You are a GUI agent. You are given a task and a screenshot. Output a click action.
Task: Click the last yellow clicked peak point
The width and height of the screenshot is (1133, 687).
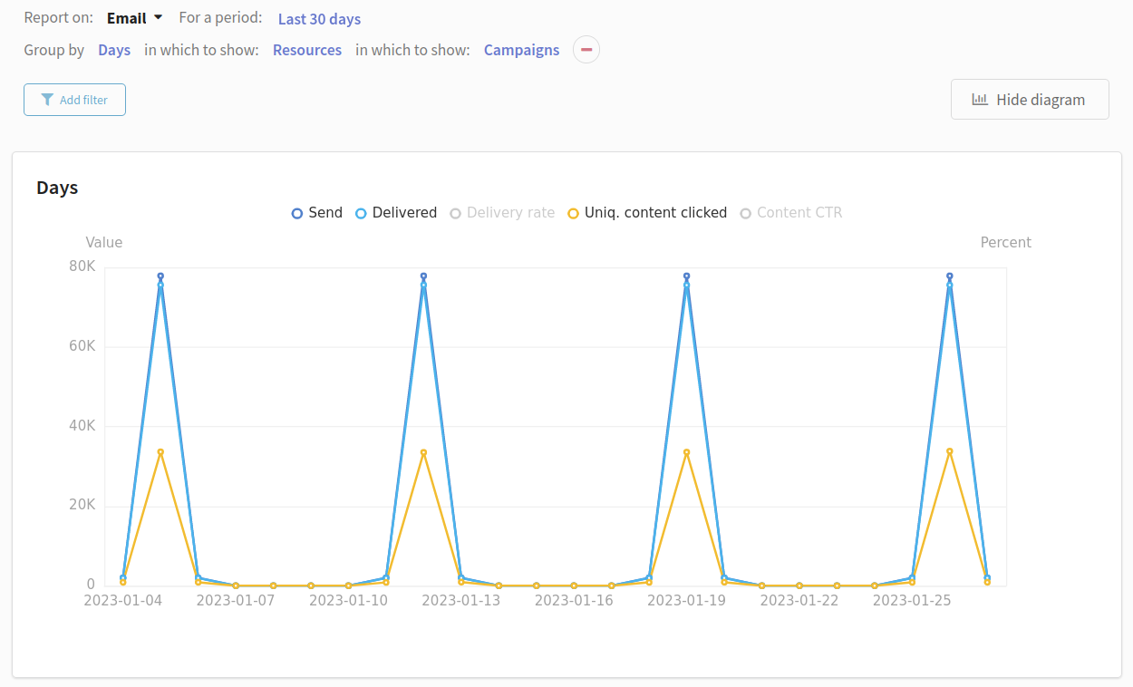pyautogui.click(x=950, y=451)
